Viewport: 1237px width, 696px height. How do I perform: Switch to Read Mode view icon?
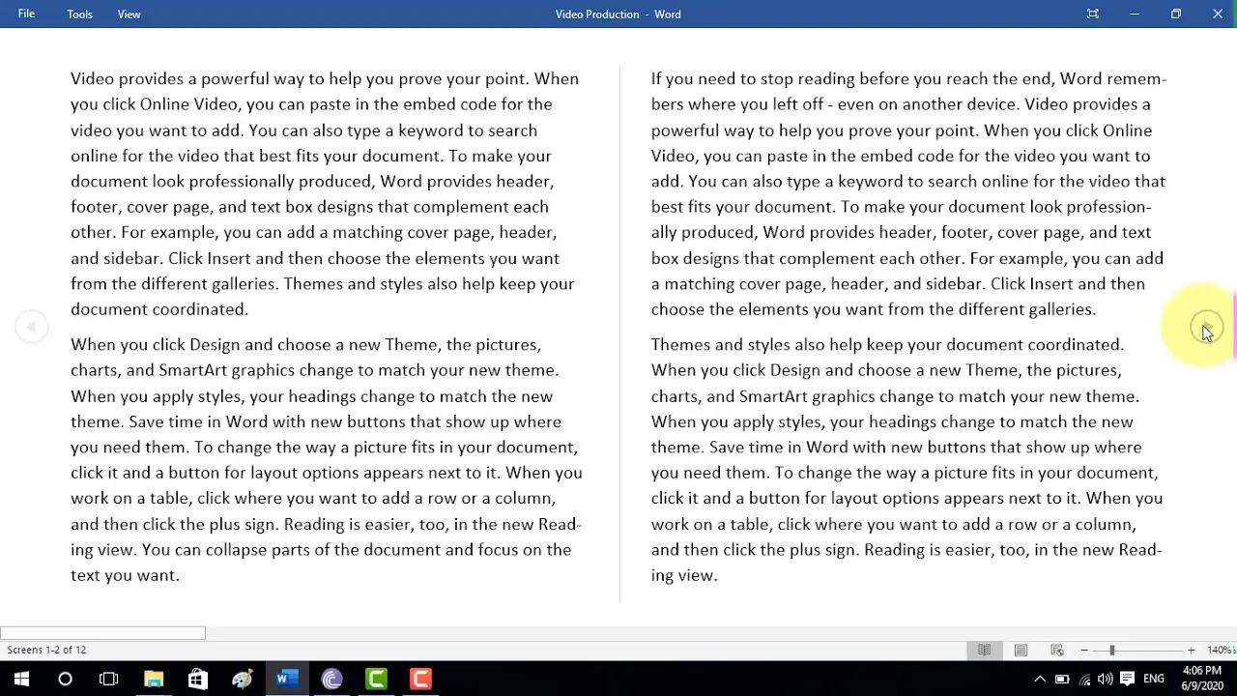click(984, 651)
